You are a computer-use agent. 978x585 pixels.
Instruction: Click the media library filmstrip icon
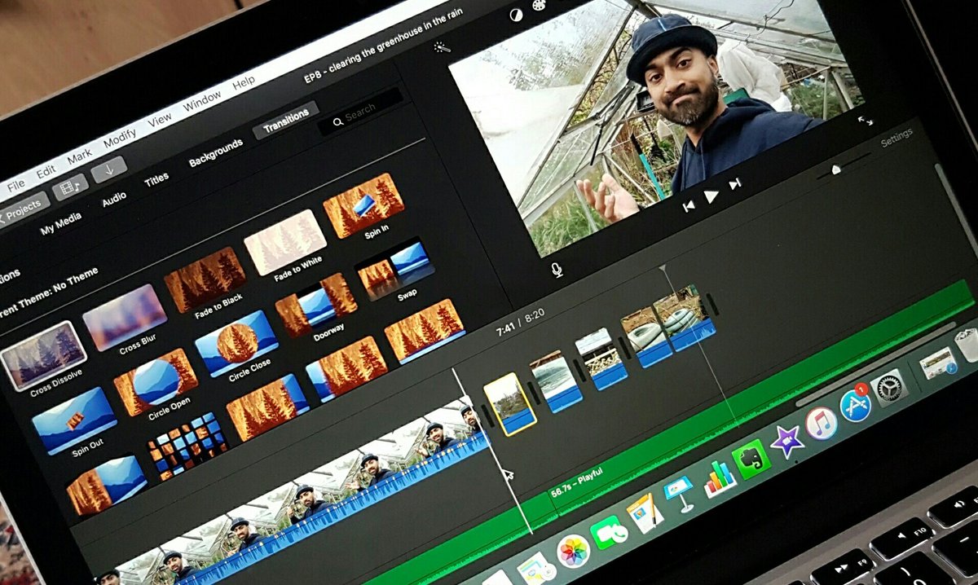coord(69,187)
